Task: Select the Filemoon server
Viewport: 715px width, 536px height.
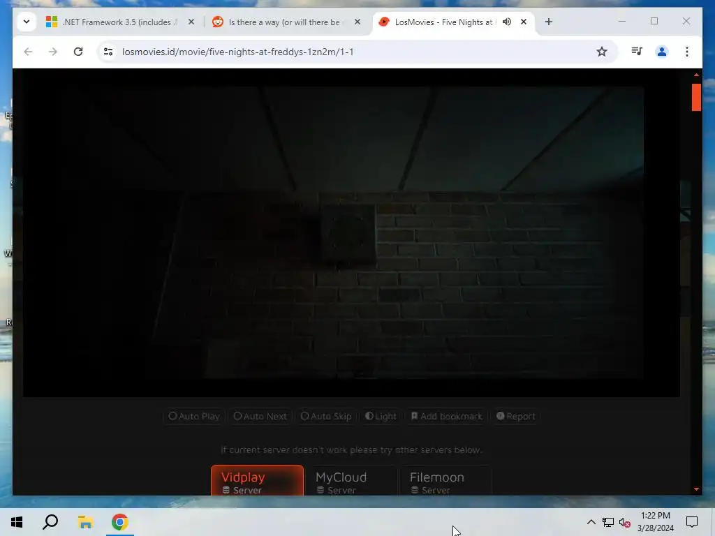Action: [x=446, y=480]
